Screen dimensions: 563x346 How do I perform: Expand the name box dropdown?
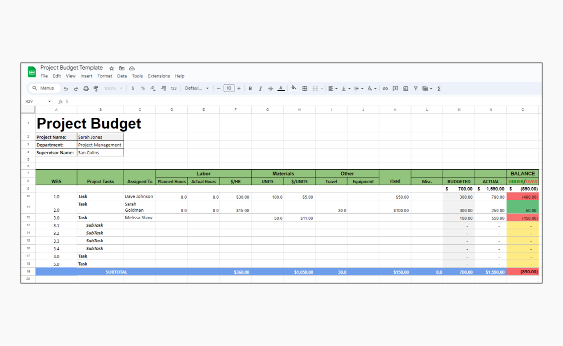point(49,101)
